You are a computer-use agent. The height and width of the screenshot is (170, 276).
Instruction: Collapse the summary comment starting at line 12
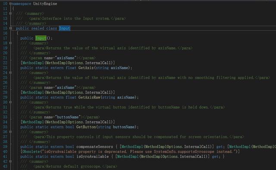[10, 13]
